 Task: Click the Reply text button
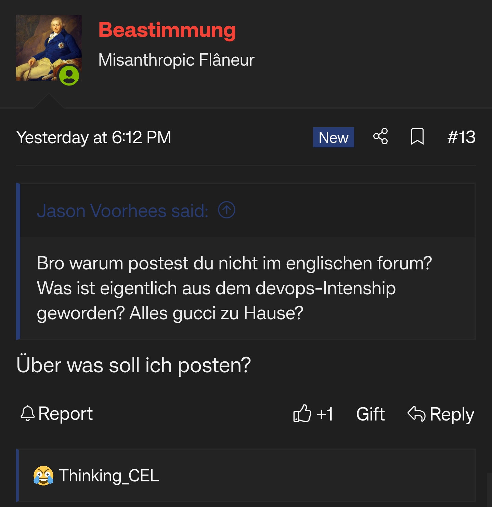[x=452, y=414]
